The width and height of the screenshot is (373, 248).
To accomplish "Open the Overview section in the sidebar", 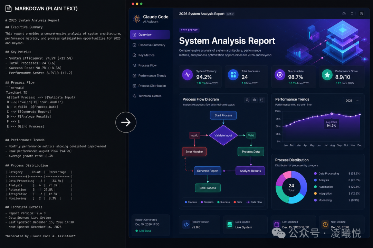I will pos(150,35).
